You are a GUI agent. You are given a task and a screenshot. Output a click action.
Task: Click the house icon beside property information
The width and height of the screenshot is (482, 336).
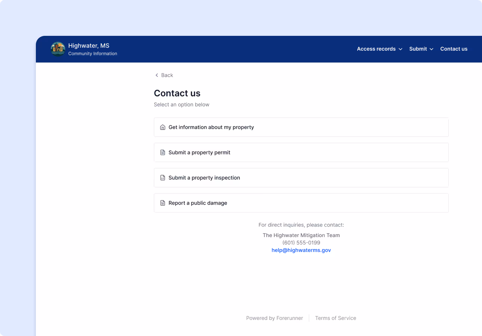pyautogui.click(x=163, y=127)
